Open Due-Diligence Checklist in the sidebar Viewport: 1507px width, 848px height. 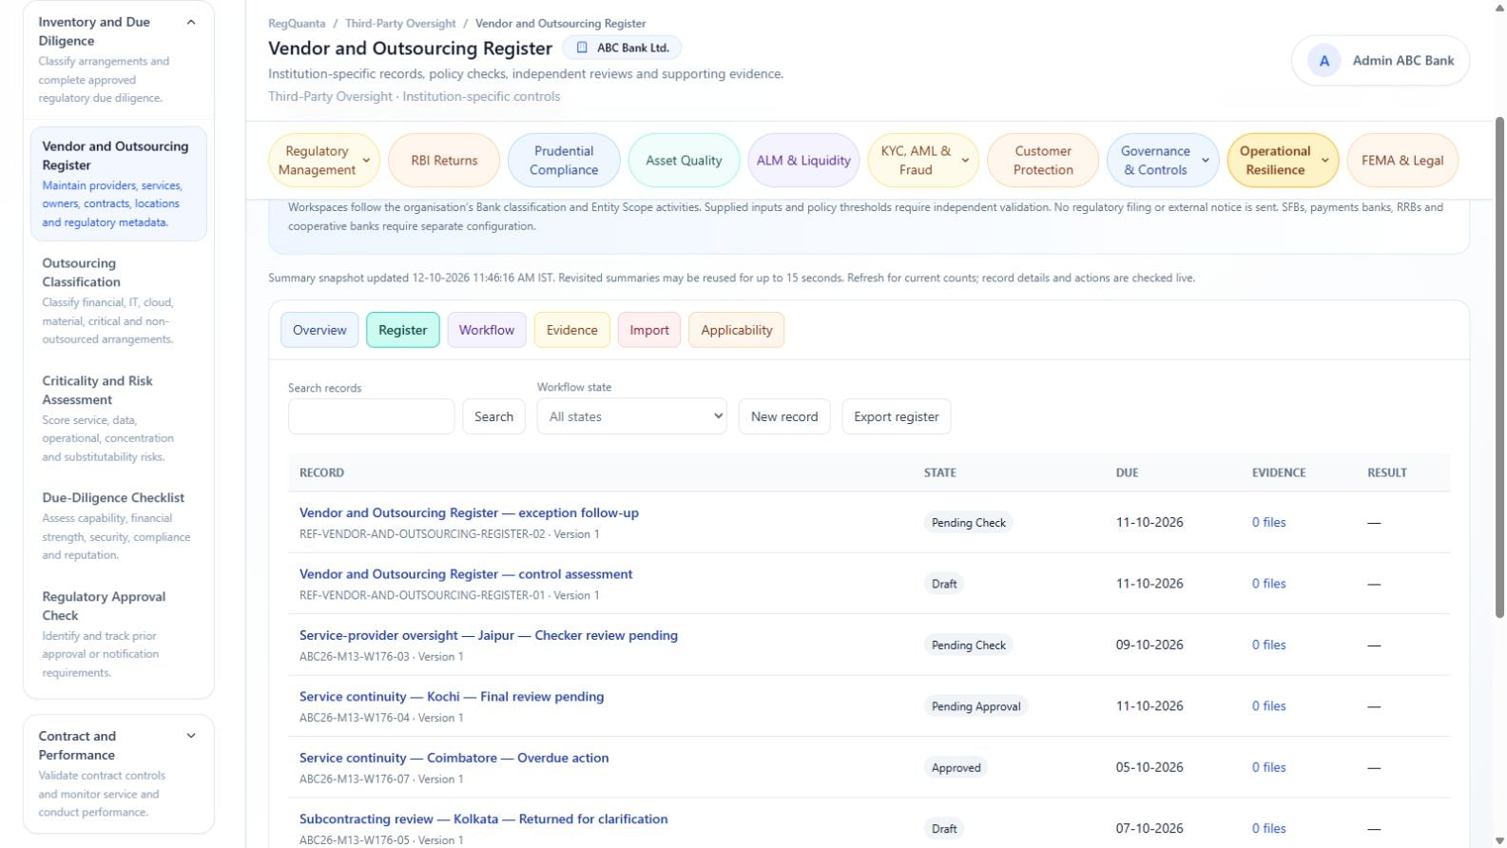tap(119, 526)
